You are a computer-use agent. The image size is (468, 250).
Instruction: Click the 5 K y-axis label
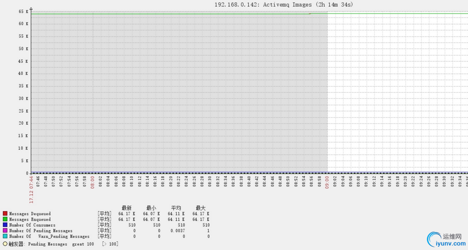pos(25,160)
